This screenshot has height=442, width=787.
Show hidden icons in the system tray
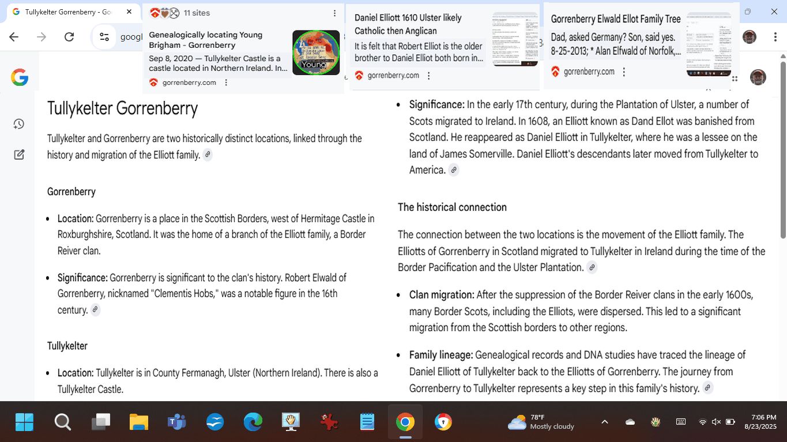(x=604, y=422)
